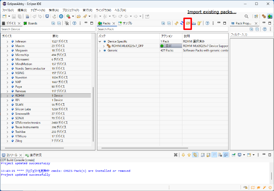The image size is (274, 191).
Task: Click the remove filters icon in Devices view
Action: tap(66, 23)
